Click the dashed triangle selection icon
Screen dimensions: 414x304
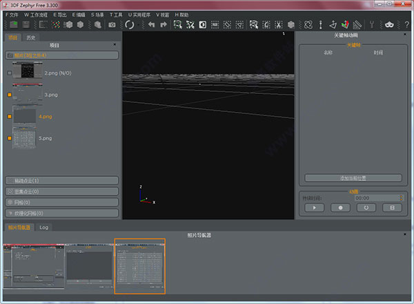tap(239, 25)
